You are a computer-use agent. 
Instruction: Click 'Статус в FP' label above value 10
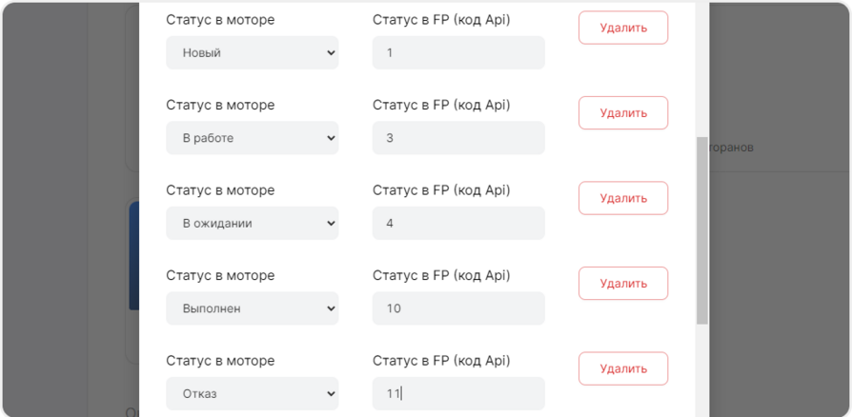[x=441, y=275]
